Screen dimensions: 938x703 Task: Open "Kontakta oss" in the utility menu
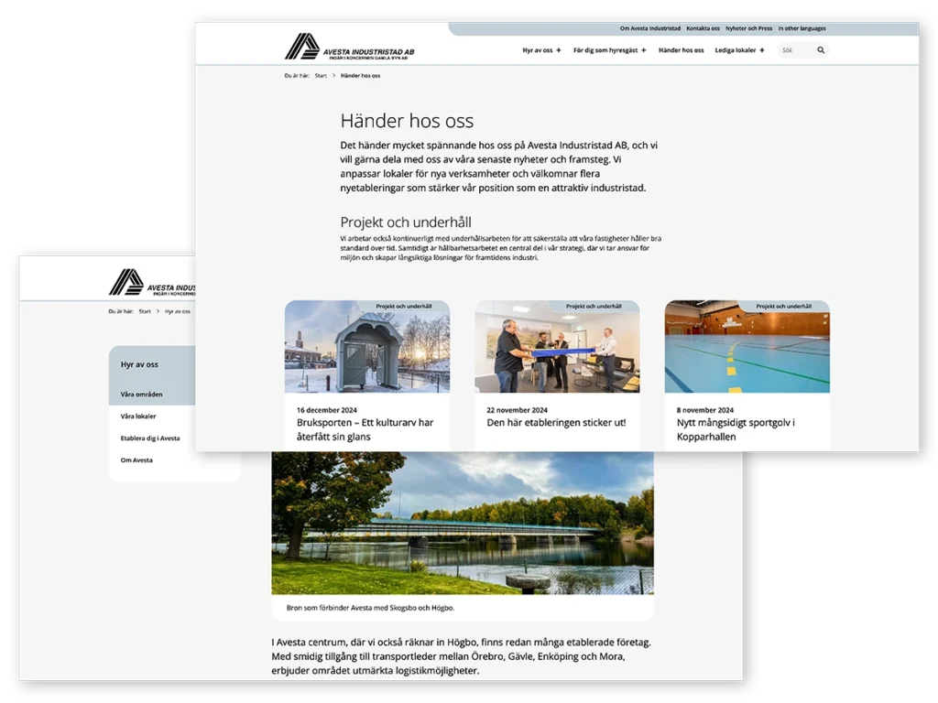[x=703, y=28]
